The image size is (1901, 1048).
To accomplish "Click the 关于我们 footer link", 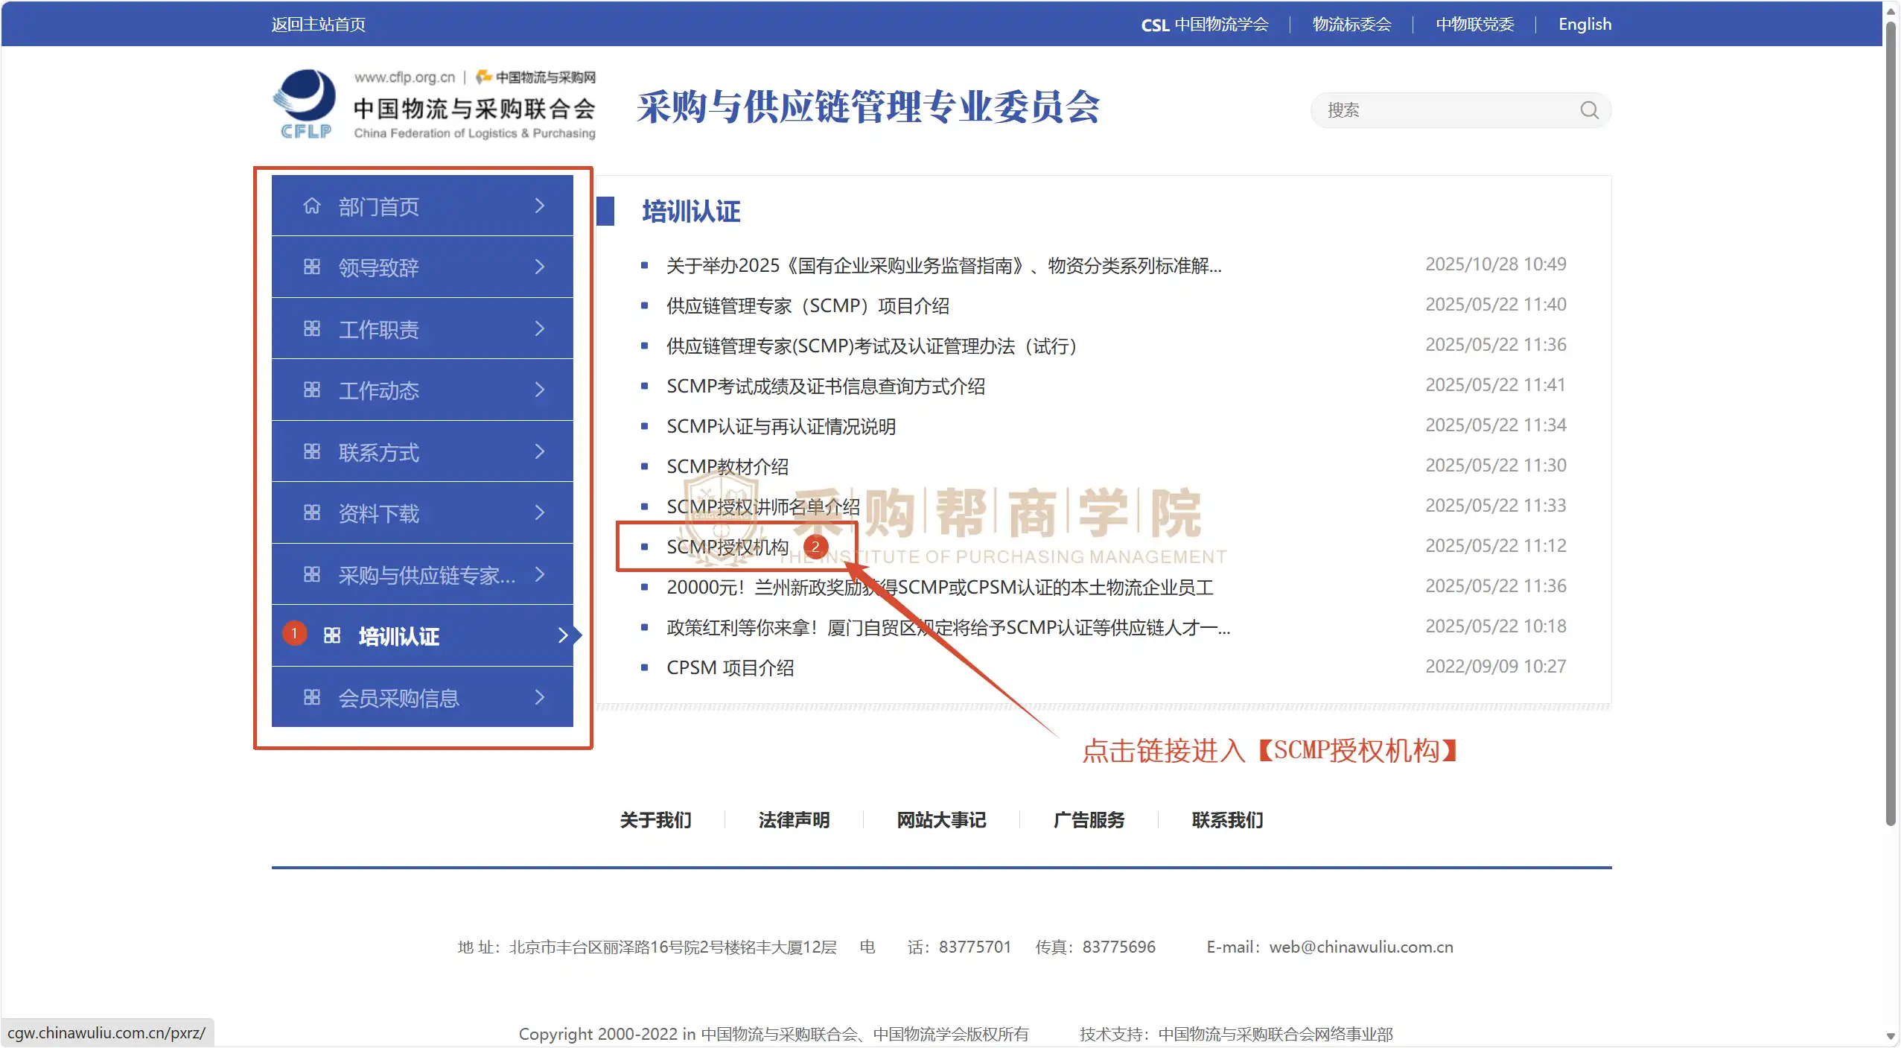I will 656,820.
